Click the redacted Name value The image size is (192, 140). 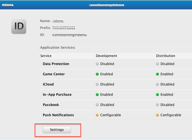tap(58, 21)
